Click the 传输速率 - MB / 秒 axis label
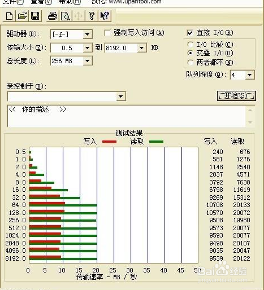Screen dimensions: 264x290 coord(107,277)
